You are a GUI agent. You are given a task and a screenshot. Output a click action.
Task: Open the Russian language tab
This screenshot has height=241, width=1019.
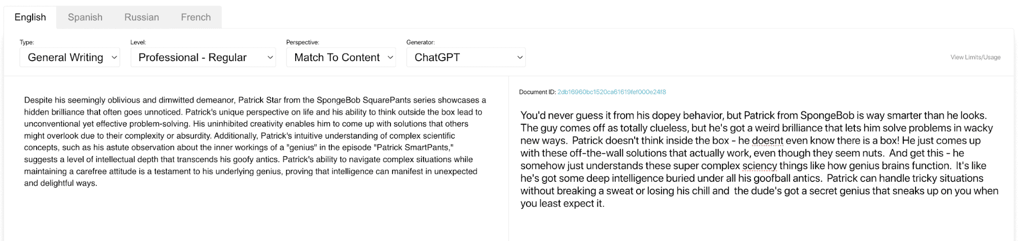(142, 17)
